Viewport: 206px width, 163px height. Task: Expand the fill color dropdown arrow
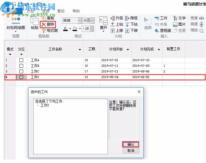80,28
